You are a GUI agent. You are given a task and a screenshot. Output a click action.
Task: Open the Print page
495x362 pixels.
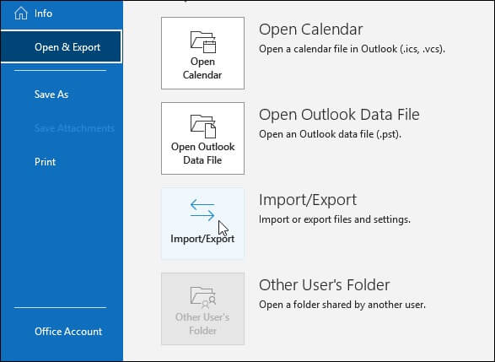[45, 162]
